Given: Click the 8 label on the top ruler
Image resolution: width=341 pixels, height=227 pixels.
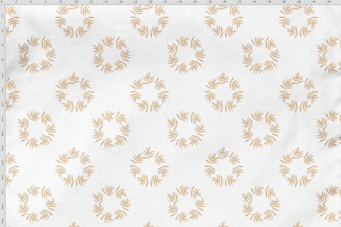Looking at the screenshot, I should point(61,2).
